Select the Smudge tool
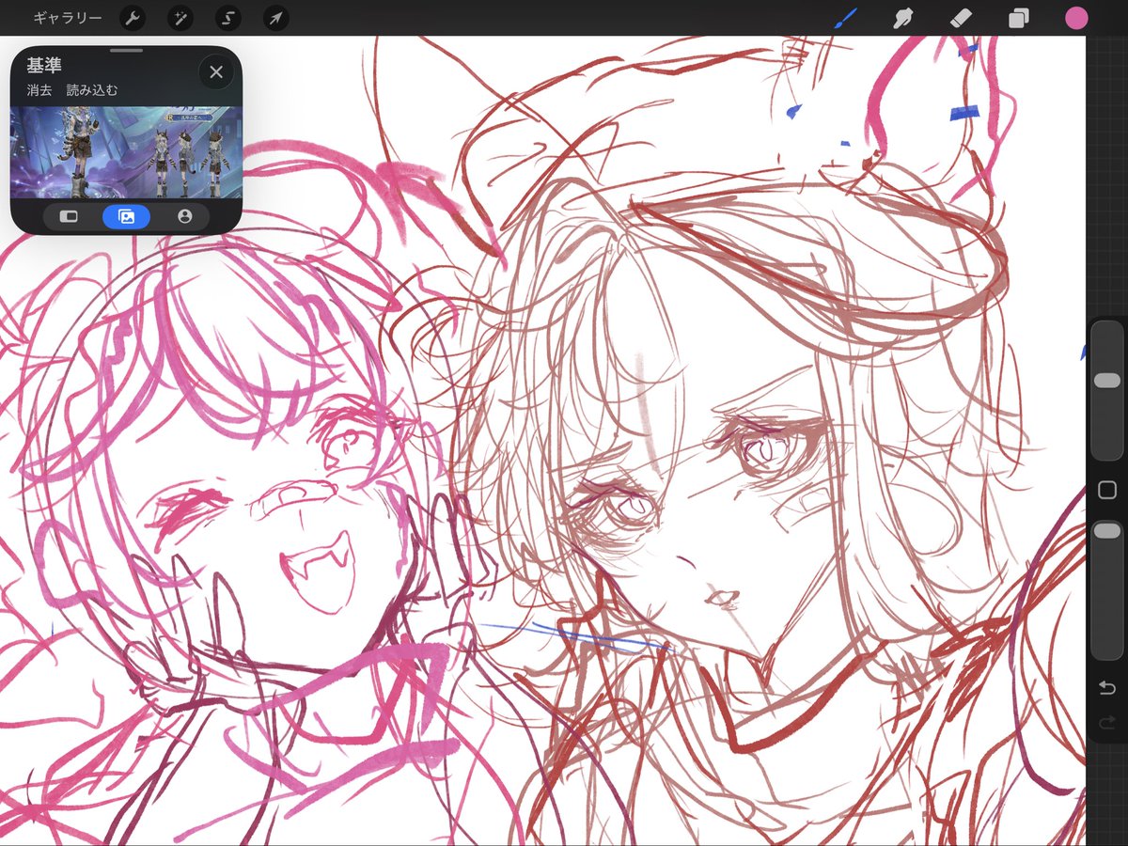The height and width of the screenshot is (846, 1128). [x=903, y=18]
